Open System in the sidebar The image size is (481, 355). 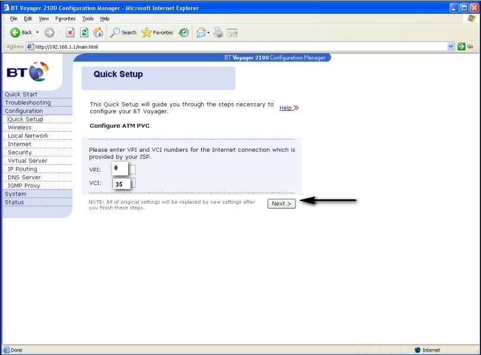(x=15, y=194)
